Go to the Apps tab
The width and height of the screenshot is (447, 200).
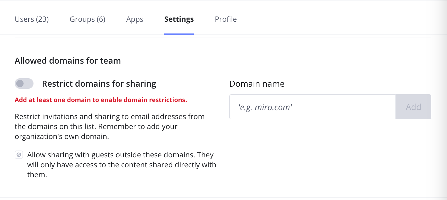(x=135, y=19)
